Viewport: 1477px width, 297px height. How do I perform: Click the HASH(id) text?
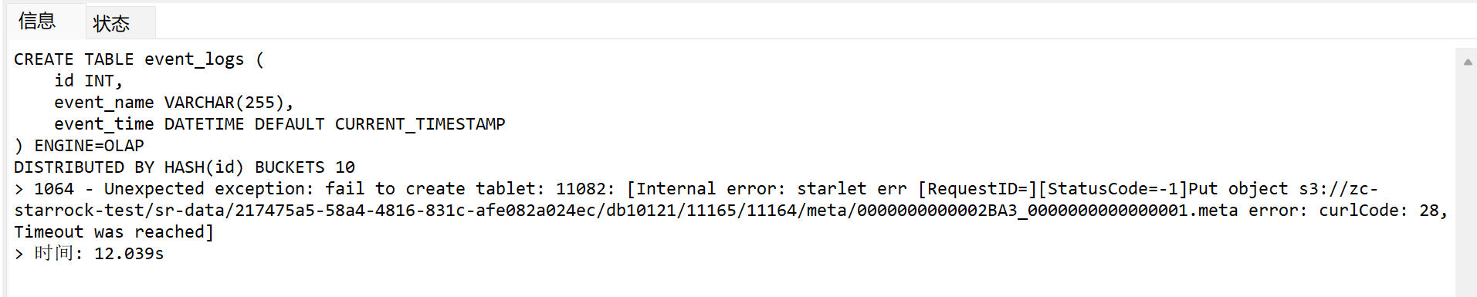click(x=204, y=167)
